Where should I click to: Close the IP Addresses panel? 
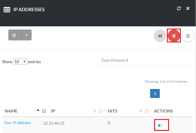[188, 8]
